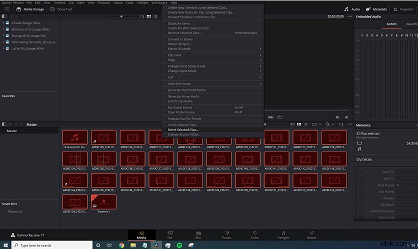Viewport: 418px width, 249px height.
Task: Select the Timeline 1 thumbnail
Action: pyautogui.click(x=104, y=202)
